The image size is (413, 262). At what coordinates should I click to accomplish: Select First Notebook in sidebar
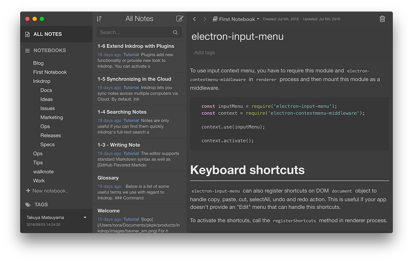coord(50,72)
